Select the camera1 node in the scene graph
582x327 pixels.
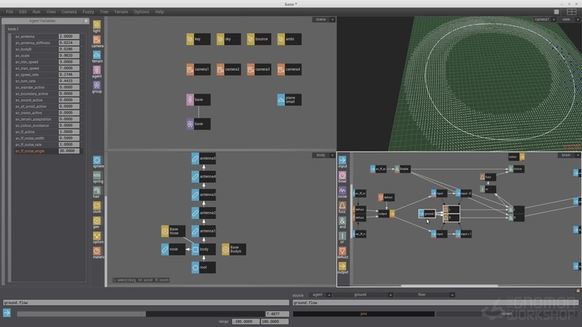198,70
